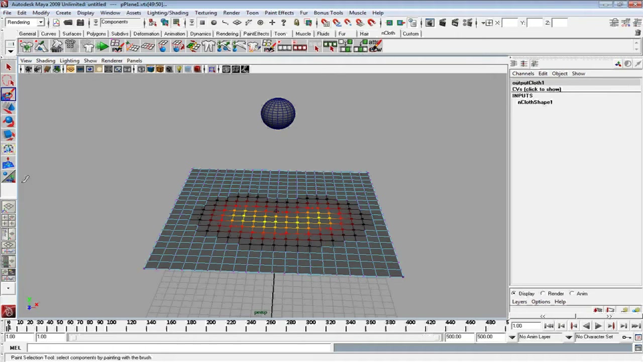The image size is (643, 362).
Task: Click the range slider bar below timeline
Action: click(x=256, y=337)
